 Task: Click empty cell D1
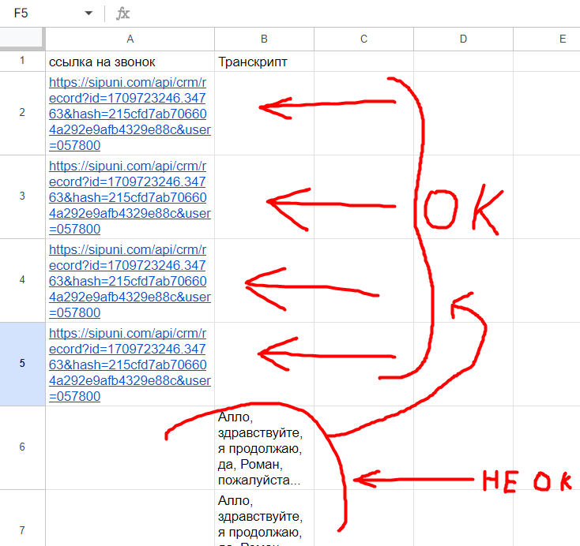tap(463, 62)
